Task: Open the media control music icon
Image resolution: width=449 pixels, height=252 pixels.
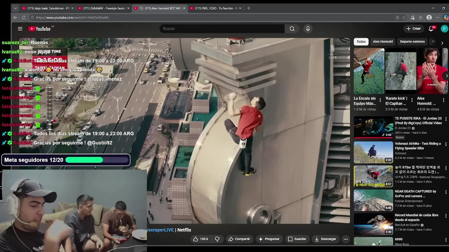Action: click(x=413, y=17)
